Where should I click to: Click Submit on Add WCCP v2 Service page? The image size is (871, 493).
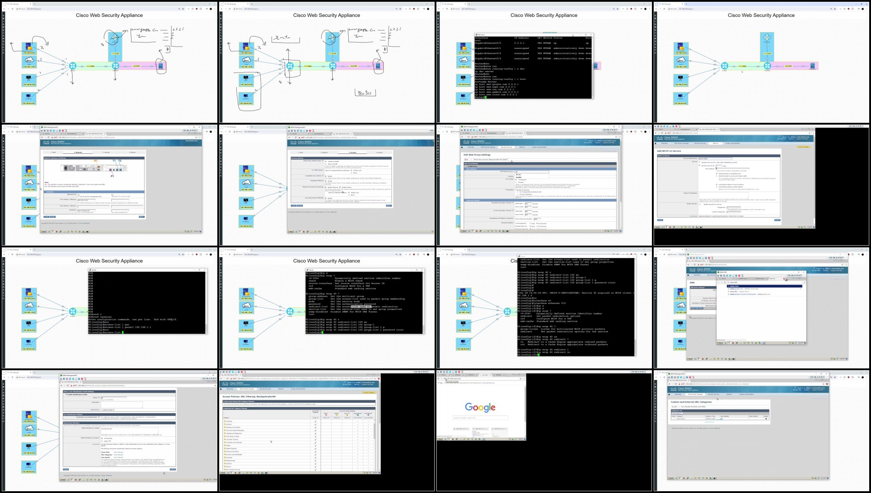[777, 220]
